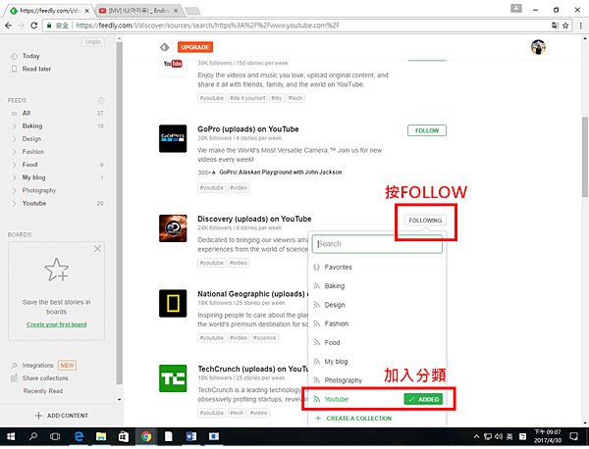Click the taskbar search magnifier icon
Screen dimensions: 589x449
(33, 436)
